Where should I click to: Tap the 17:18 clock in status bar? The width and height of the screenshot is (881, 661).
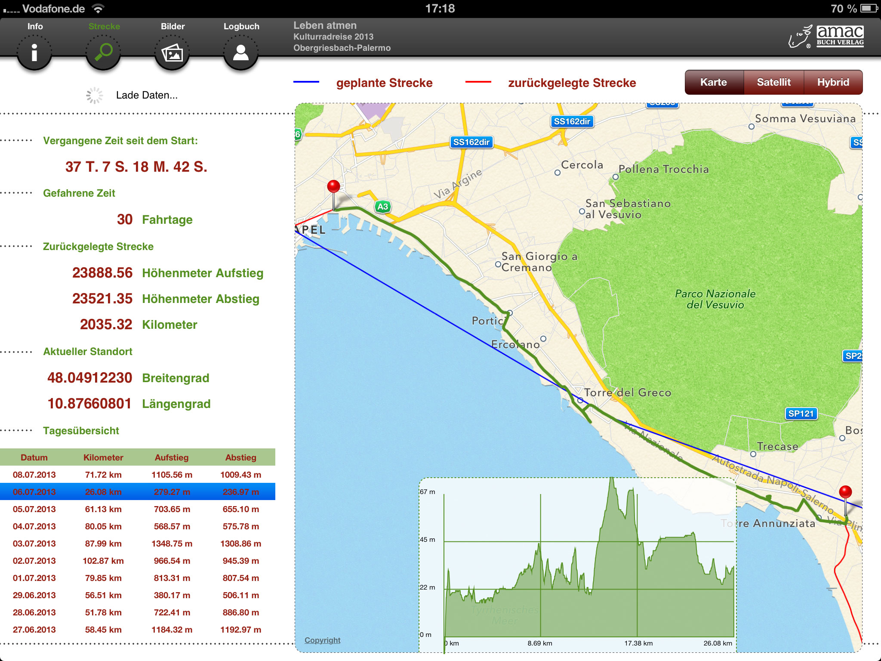pyautogui.click(x=440, y=9)
